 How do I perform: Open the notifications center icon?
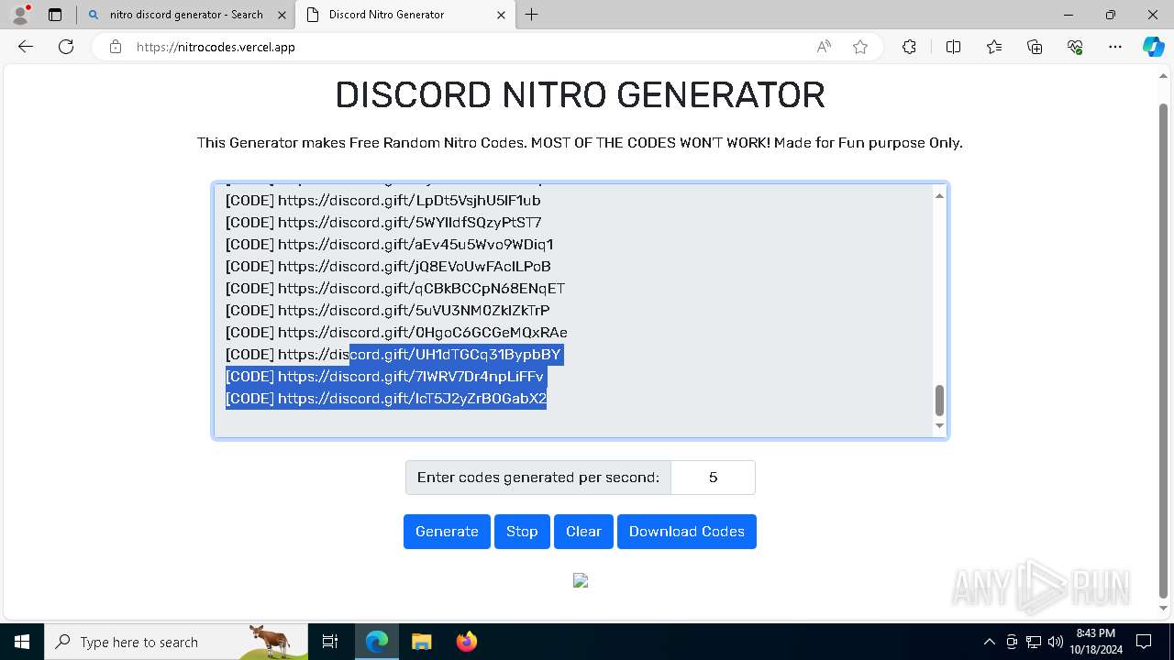coord(1144,642)
